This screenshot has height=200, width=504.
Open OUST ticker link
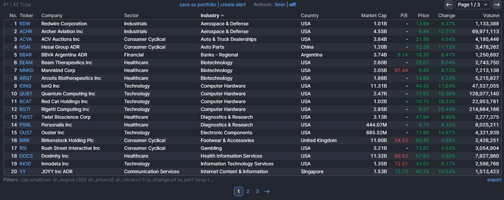(x=26, y=133)
